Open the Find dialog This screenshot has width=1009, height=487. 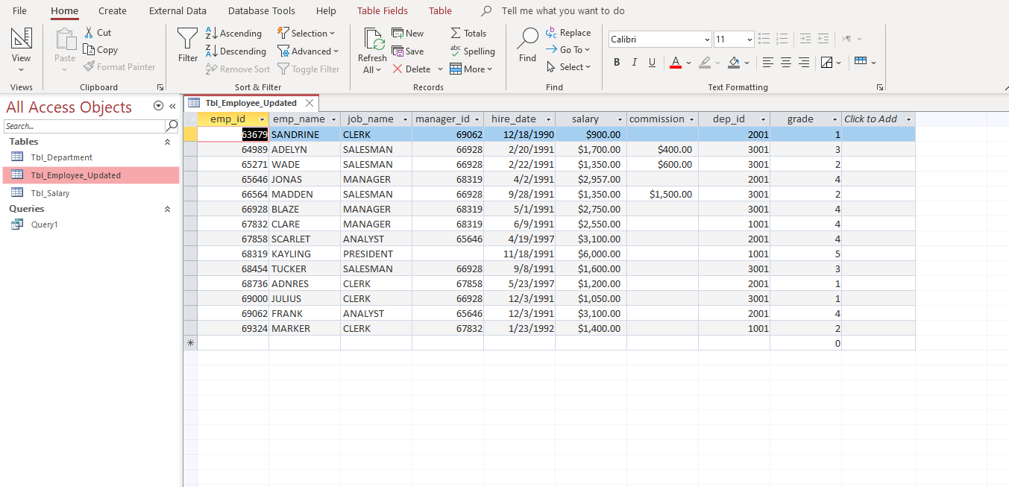[528, 45]
